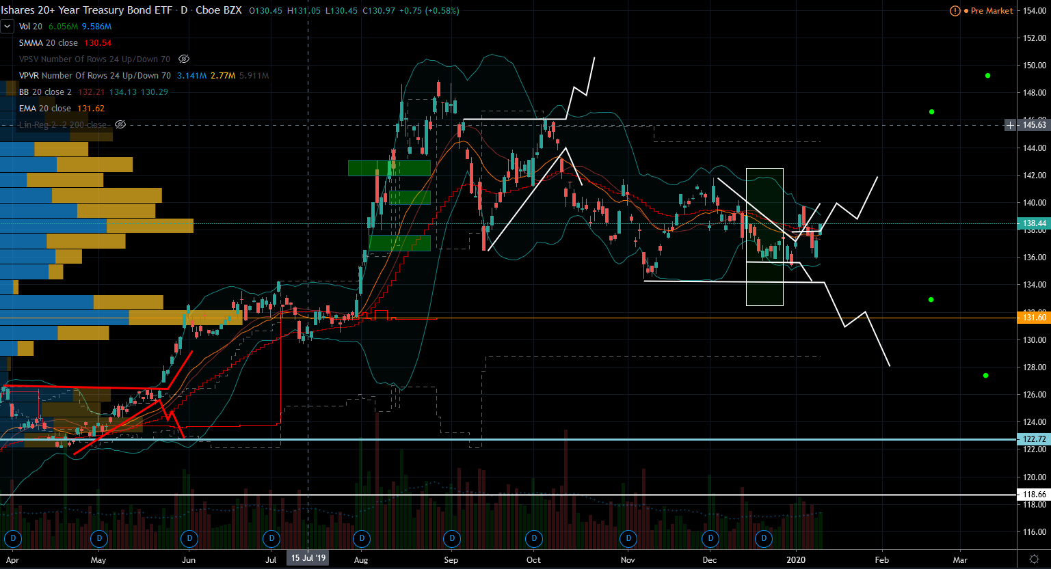The height and width of the screenshot is (569, 1051).
Task: Select the tall green rectangle drawing near December
Action: click(764, 236)
